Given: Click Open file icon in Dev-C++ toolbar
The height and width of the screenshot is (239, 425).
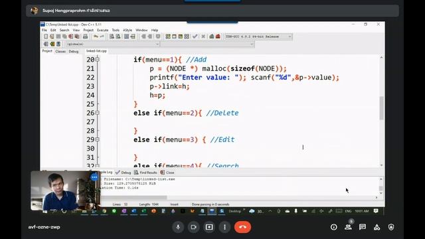Looking at the screenshot, I should click(x=52, y=37).
